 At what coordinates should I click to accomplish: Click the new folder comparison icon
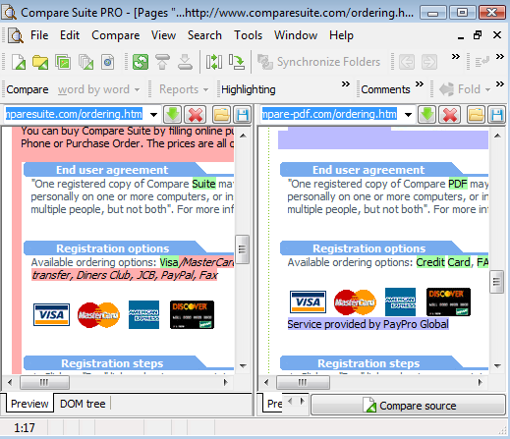[x=40, y=62]
